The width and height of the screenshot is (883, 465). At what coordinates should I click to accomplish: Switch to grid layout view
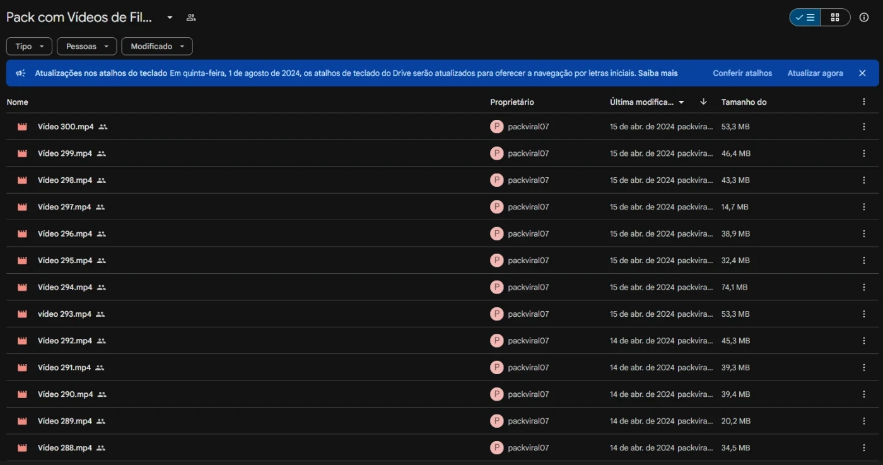coord(835,18)
